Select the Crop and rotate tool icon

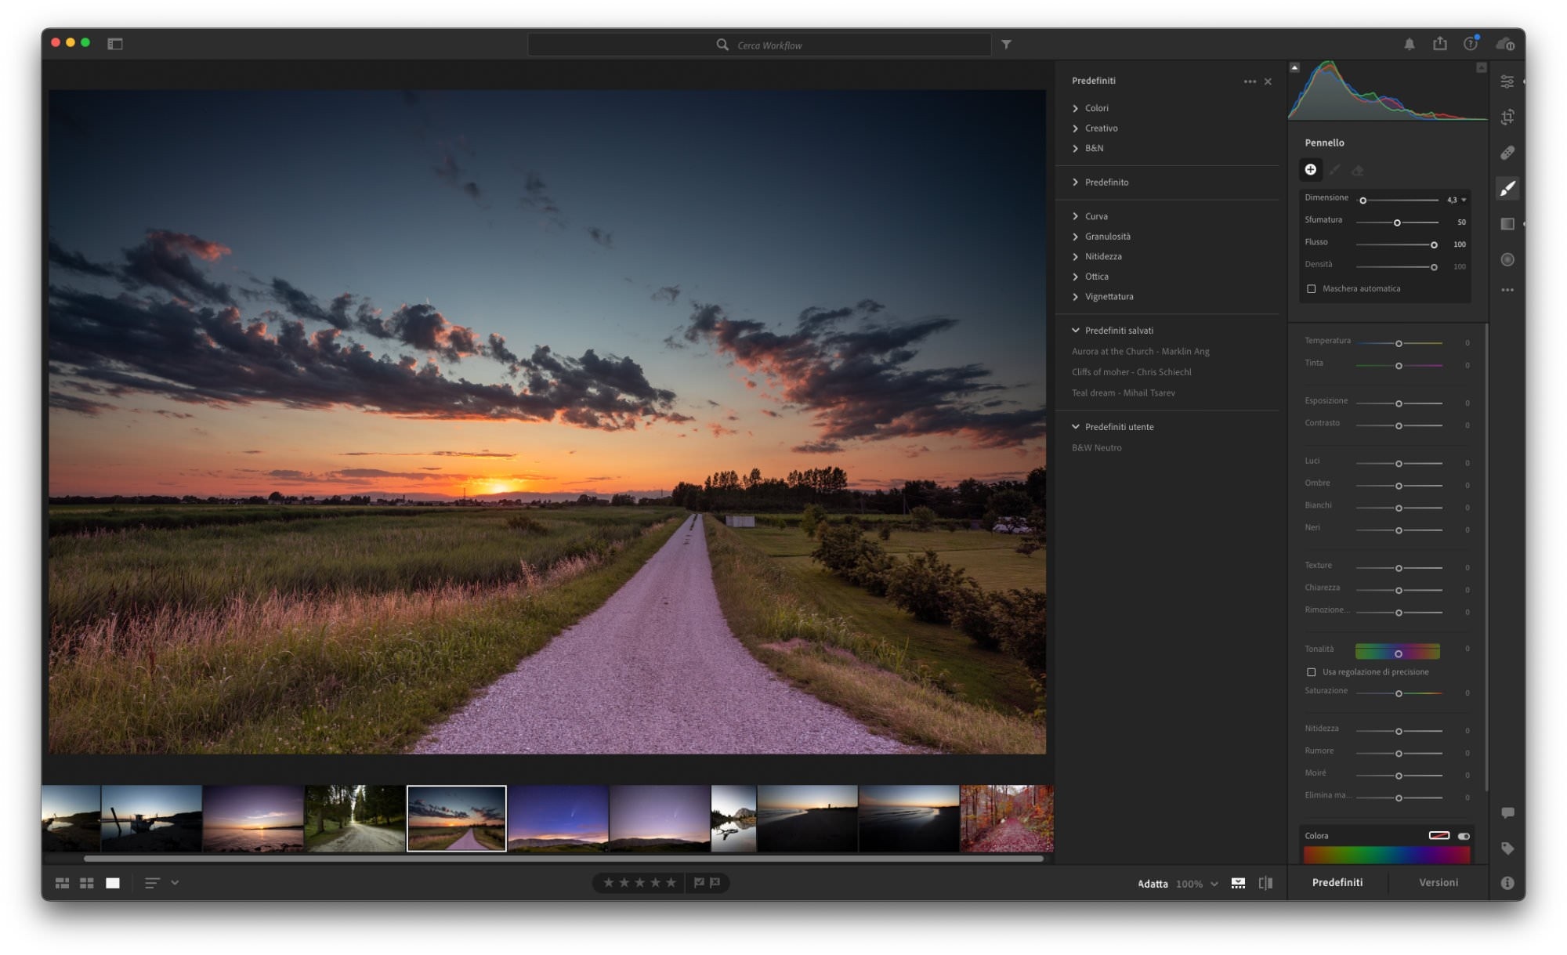[1507, 118]
